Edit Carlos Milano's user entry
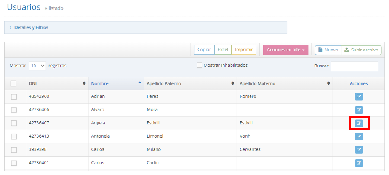The width and height of the screenshot is (389, 175). pyautogui.click(x=359, y=150)
